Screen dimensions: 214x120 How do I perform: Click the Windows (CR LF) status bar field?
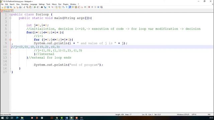pyautogui.click(x=183, y=115)
